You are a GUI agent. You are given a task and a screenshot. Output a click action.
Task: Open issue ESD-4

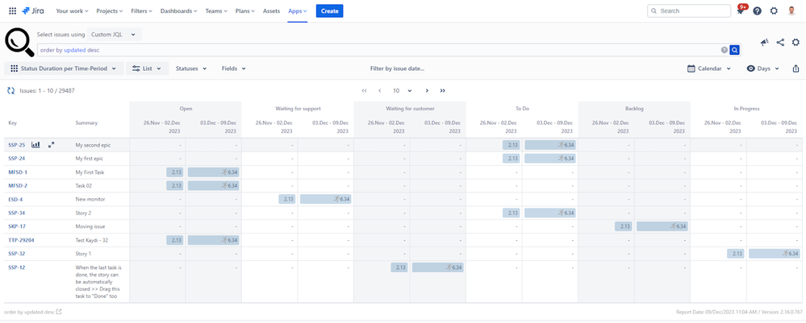tap(15, 199)
